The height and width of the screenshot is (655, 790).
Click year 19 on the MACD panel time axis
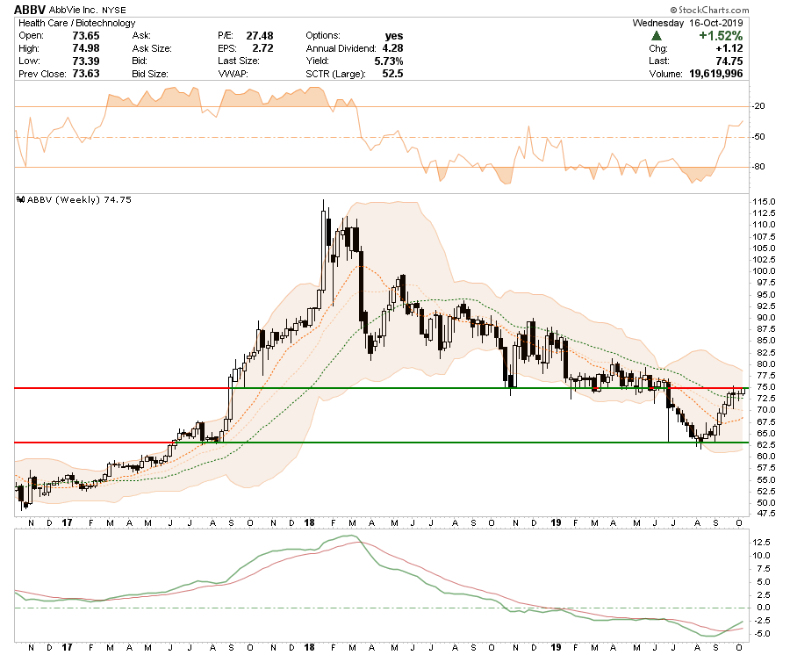click(x=556, y=647)
